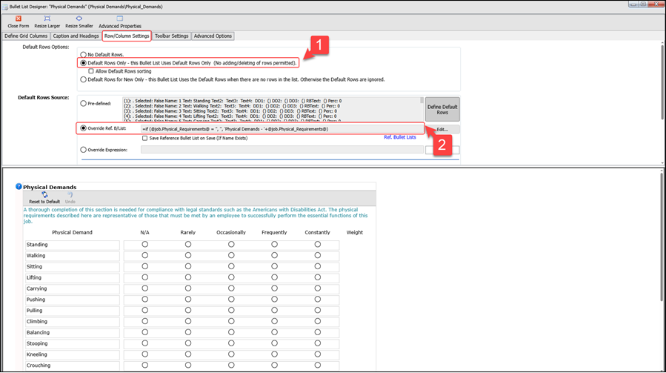
Task: Select Constantly for Balancing
Action: (317, 333)
